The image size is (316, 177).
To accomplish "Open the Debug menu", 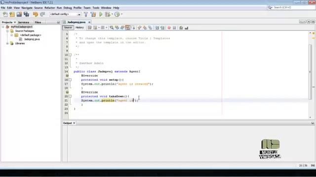I will coord(68,8).
